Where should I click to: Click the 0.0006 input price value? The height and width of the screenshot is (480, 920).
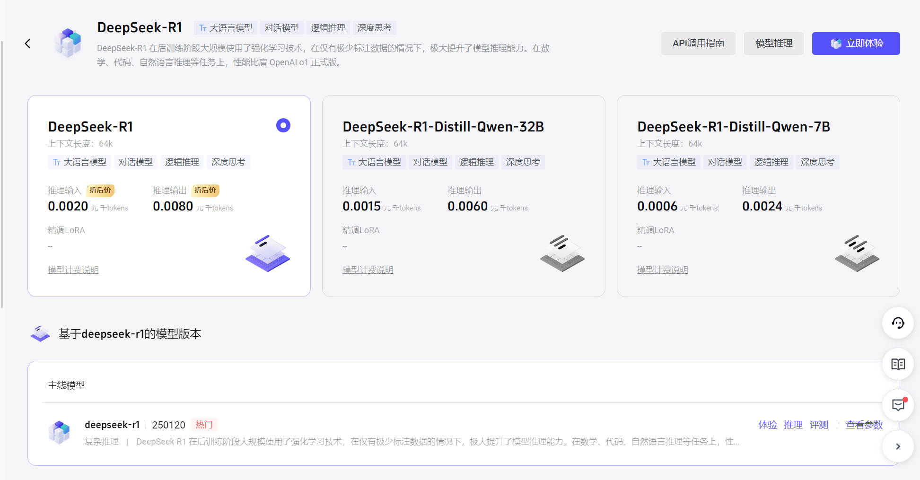click(657, 207)
